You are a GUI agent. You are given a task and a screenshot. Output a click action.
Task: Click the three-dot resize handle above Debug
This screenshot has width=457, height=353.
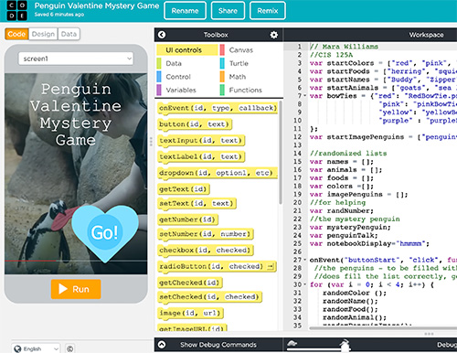point(429,334)
